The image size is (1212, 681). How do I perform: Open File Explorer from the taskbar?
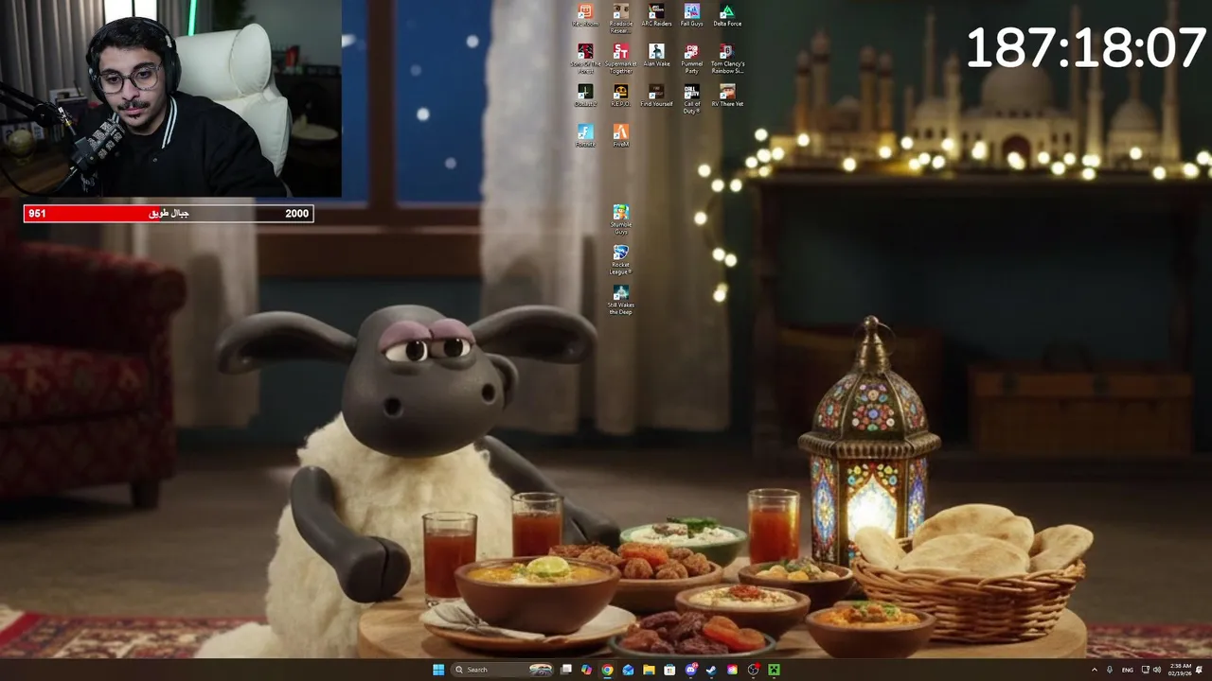(x=649, y=670)
